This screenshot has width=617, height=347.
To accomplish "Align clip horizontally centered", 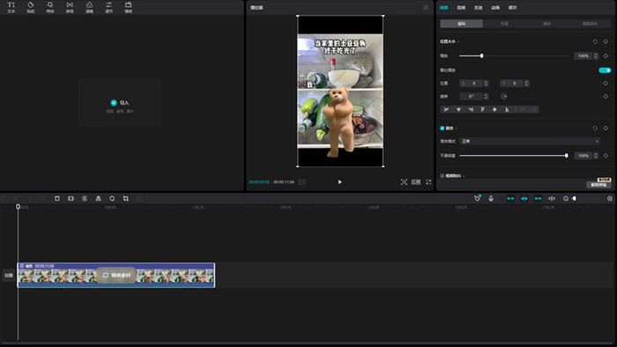I will coord(458,109).
